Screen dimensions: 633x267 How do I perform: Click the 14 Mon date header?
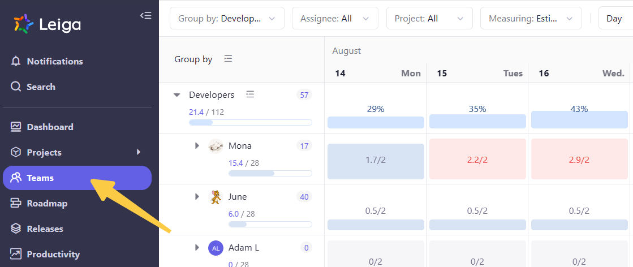376,73
